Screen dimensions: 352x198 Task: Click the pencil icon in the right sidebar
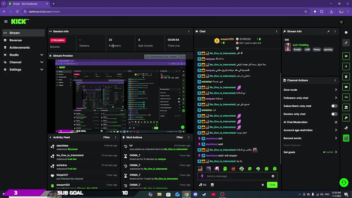[x=346, y=43]
